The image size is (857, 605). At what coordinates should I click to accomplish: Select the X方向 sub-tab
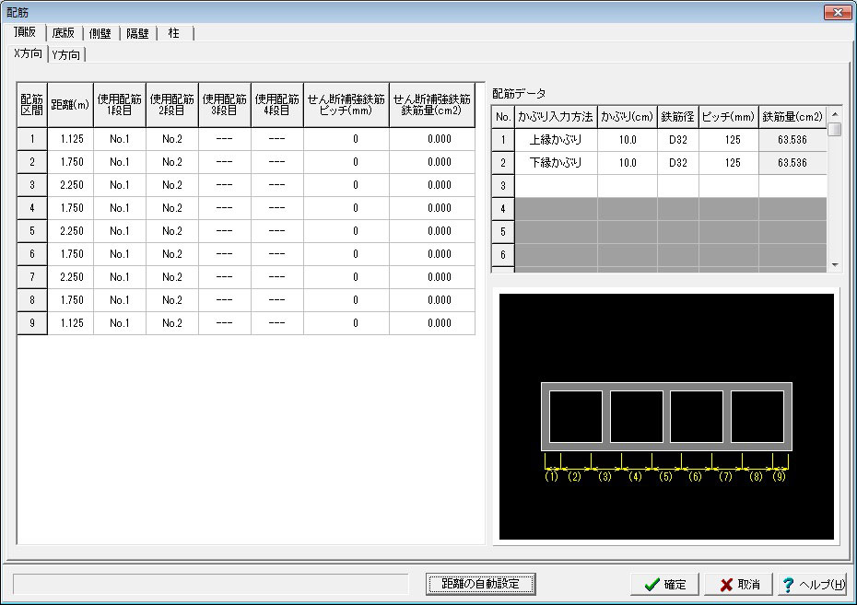point(28,53)
